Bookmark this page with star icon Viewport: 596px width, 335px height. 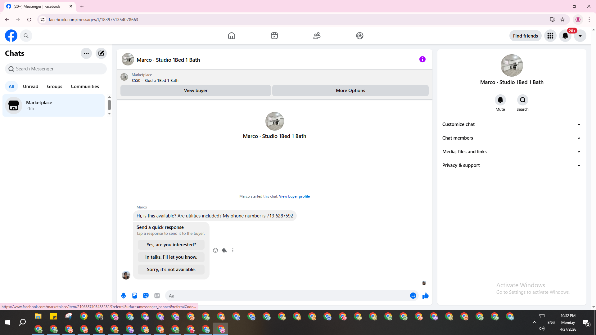coord(562,20)
